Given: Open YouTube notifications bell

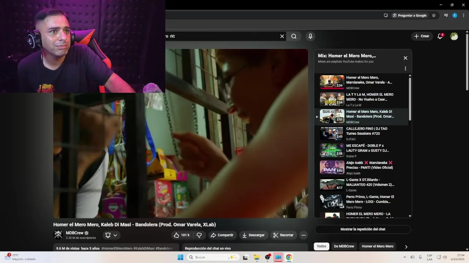Looking at the screenshot, I should click(440, 36).
